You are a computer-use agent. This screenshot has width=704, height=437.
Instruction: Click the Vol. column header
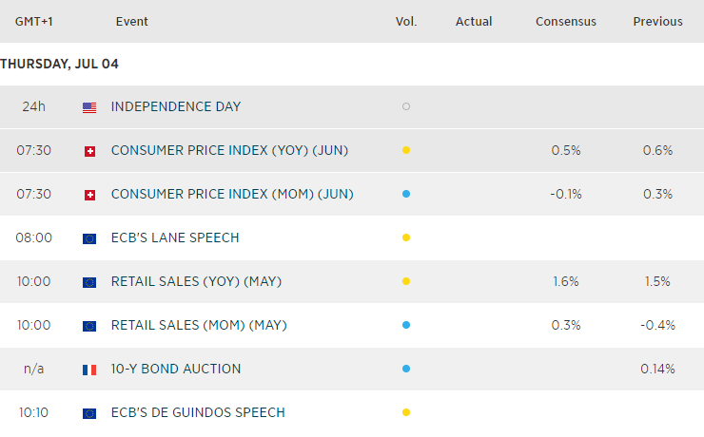[406, 22]
